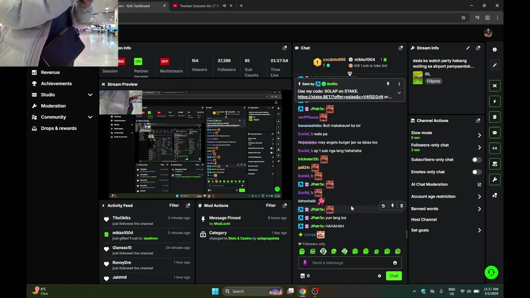Open Revenue in sidebar
This screenshot has height=298, width=530.
tap(50, 72)
